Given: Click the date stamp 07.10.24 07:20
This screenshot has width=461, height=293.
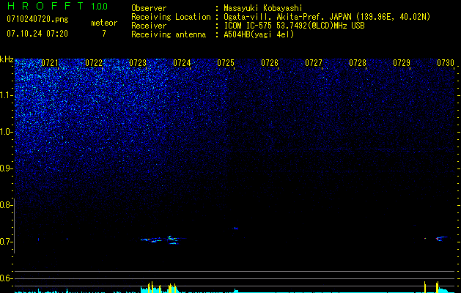Looking at the screenshot, I should [37, 34].
